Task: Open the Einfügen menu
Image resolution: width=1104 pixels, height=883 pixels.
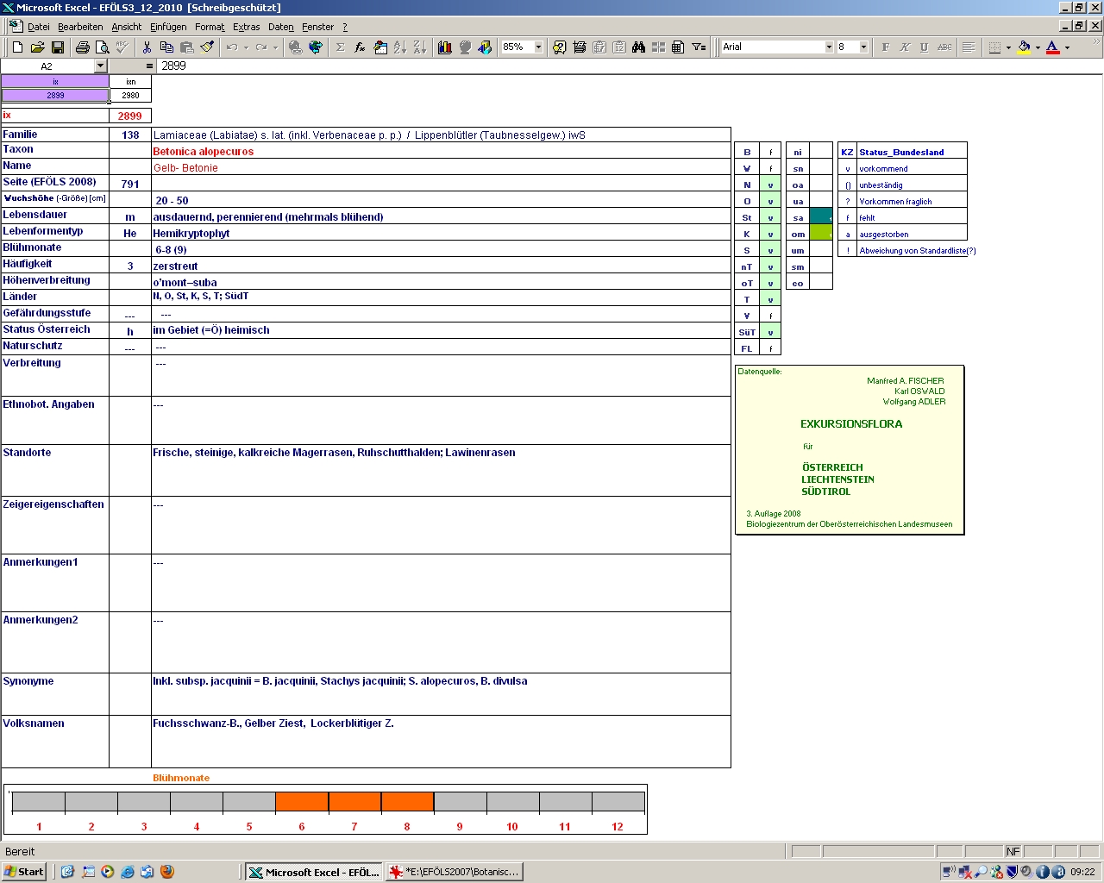Action: click(x=168, y=27)
